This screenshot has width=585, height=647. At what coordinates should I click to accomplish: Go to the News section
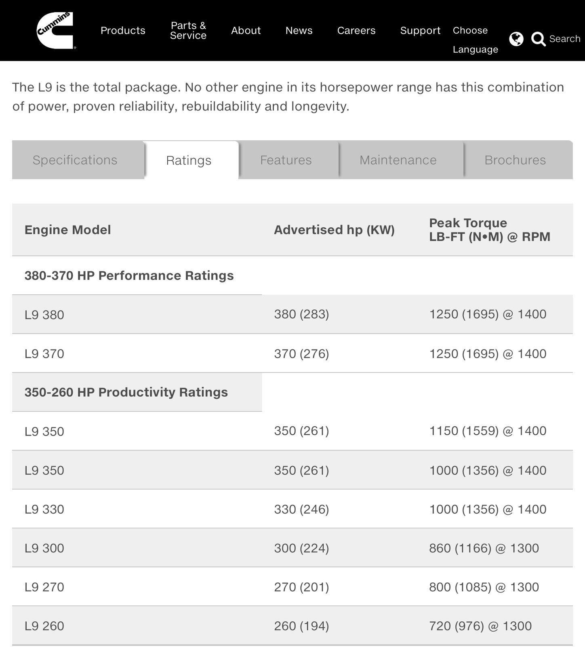[x=299, y=30]
